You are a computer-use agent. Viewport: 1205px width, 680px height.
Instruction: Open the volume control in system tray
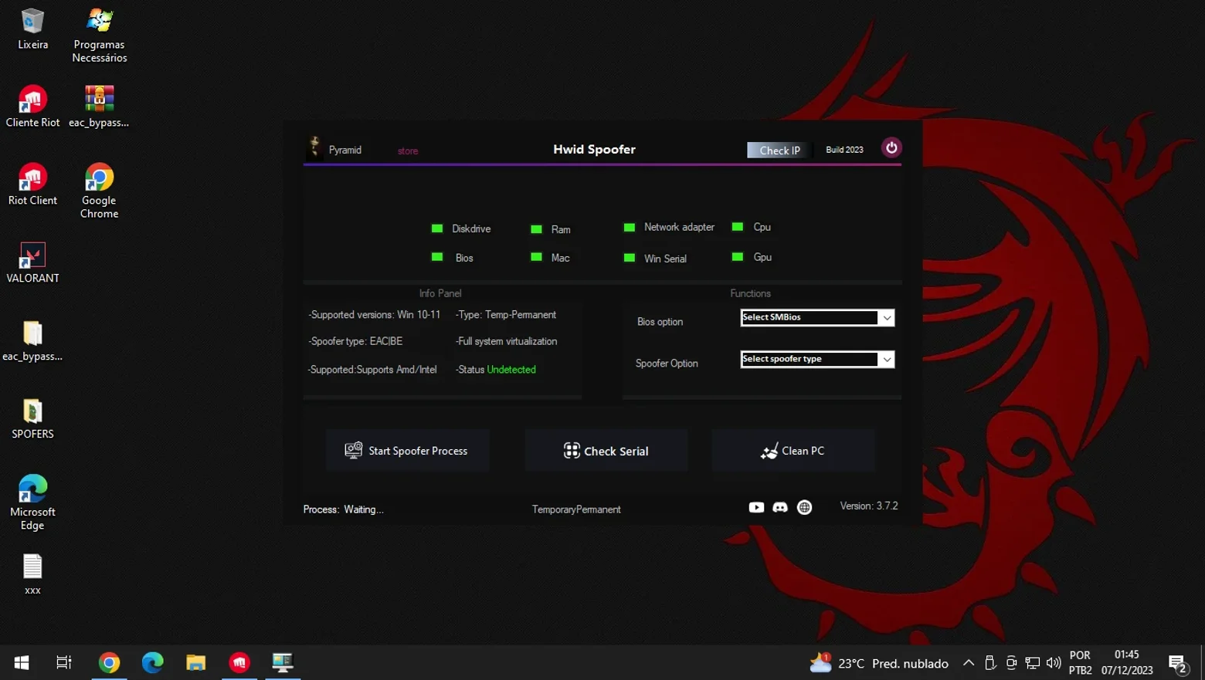click(1054, 663)
